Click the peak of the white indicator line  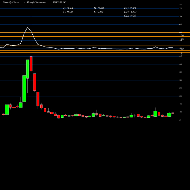pos(27,27)
